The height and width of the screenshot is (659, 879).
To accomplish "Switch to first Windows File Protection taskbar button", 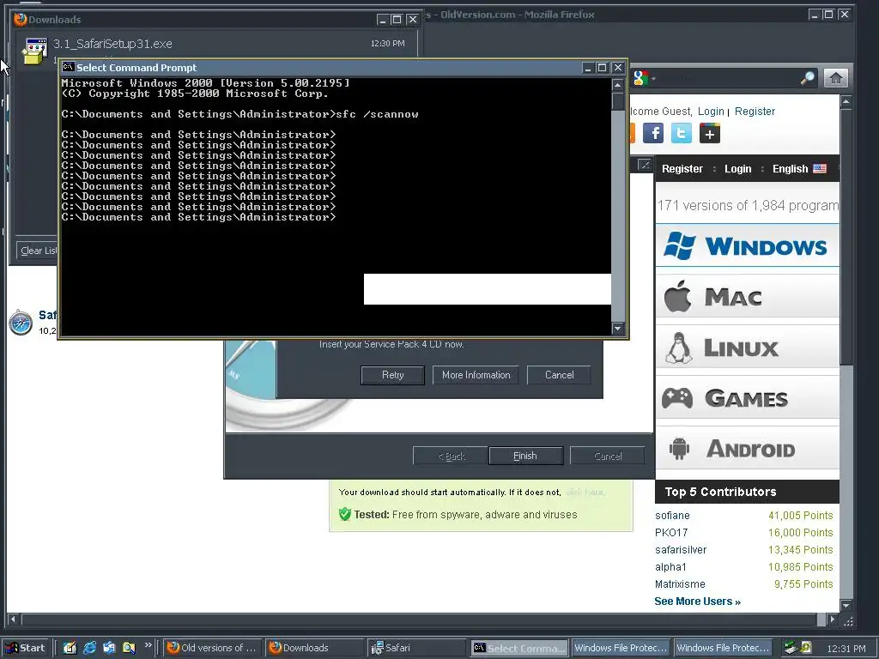I will coord(620,648).
